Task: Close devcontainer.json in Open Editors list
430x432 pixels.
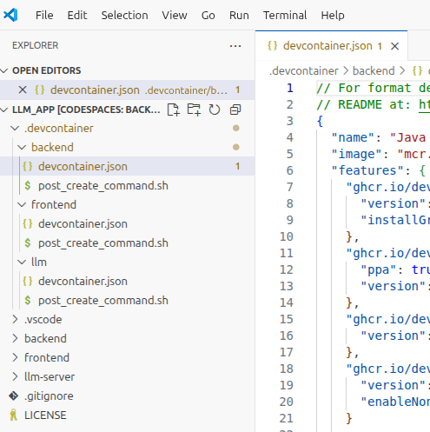Action: click(x=23, y=90)
